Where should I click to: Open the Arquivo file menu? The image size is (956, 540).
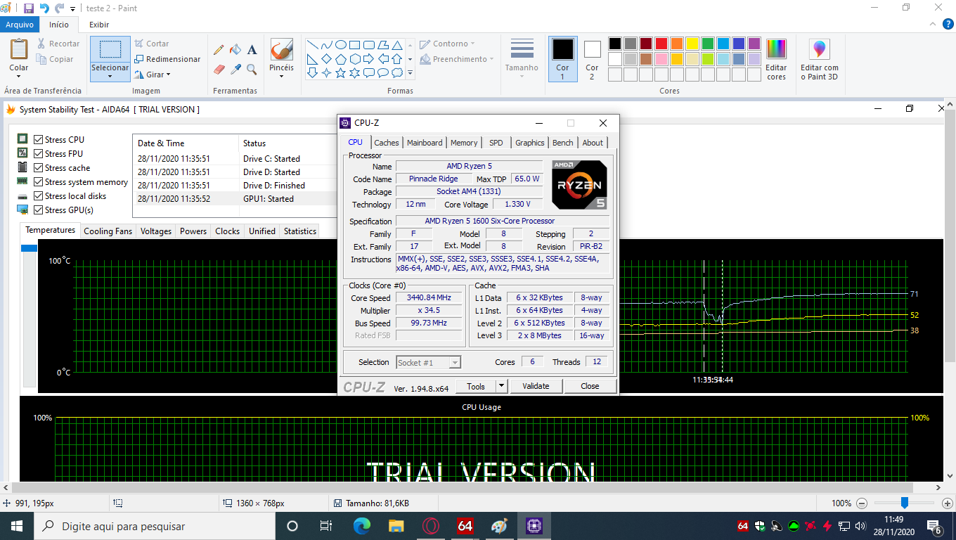coord(20,25)
